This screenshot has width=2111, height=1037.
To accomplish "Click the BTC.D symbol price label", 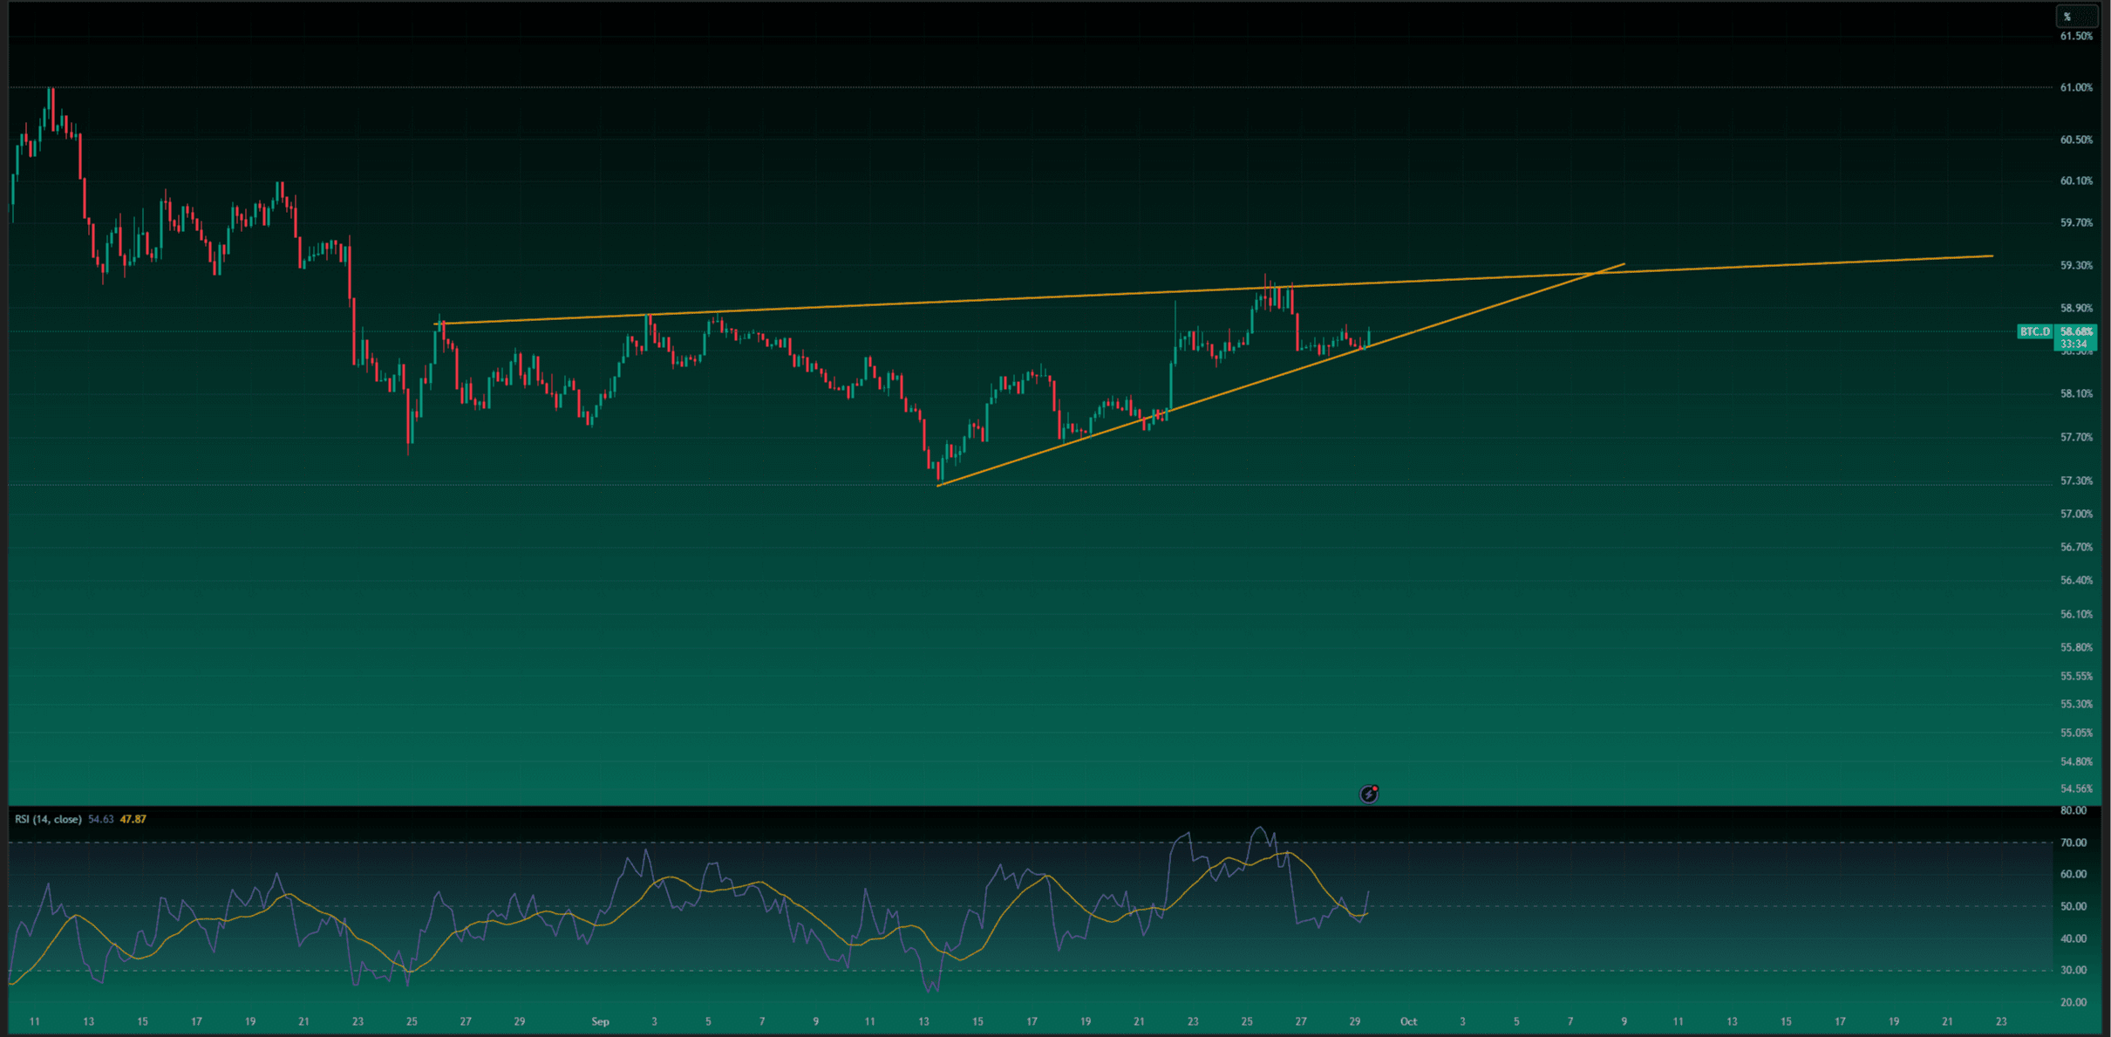I will tap(2035, 331).
